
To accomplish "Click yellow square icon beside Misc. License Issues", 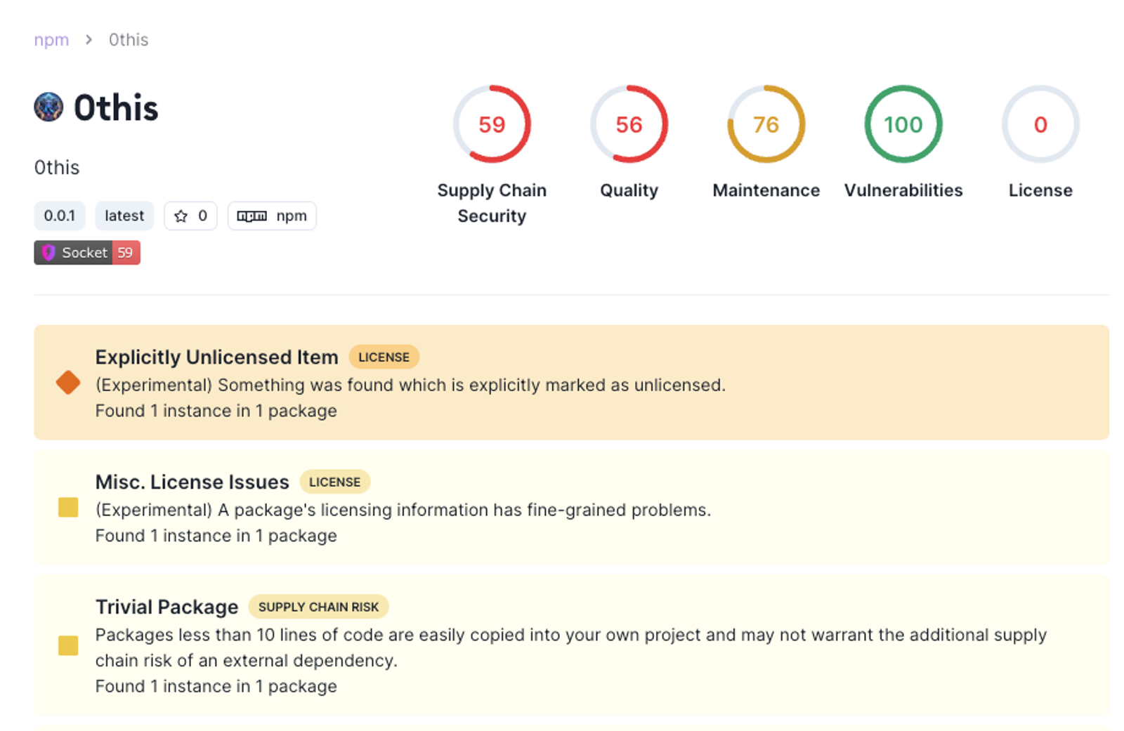I will pos(68,507).
